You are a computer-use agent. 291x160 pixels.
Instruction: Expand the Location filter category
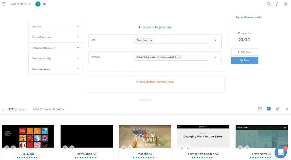click(x=55, y=27)
